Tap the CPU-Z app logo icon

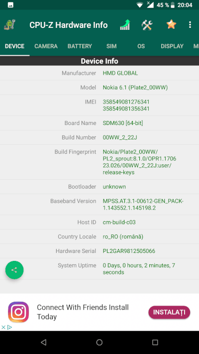(x=10, y=24)
